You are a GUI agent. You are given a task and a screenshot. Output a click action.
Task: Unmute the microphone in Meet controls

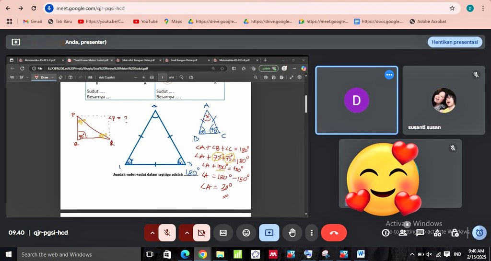tap(167, 233)
